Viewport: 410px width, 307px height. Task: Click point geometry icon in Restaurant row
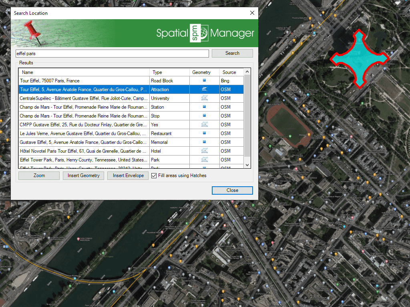(x=204, y=134)
